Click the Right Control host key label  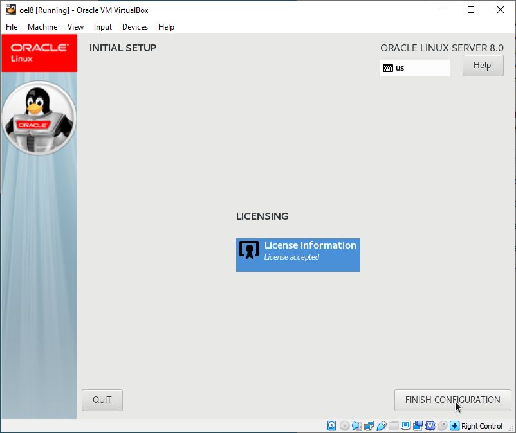point(482,426)
